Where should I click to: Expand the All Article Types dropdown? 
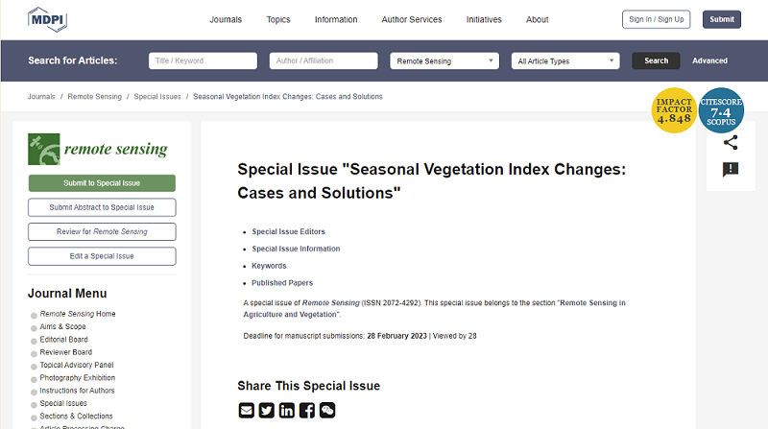pyautogui.click(x=565, y=61)
